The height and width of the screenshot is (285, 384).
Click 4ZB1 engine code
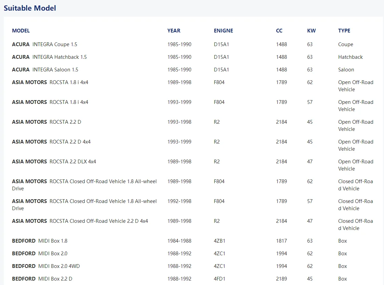(x=219, y=241)
